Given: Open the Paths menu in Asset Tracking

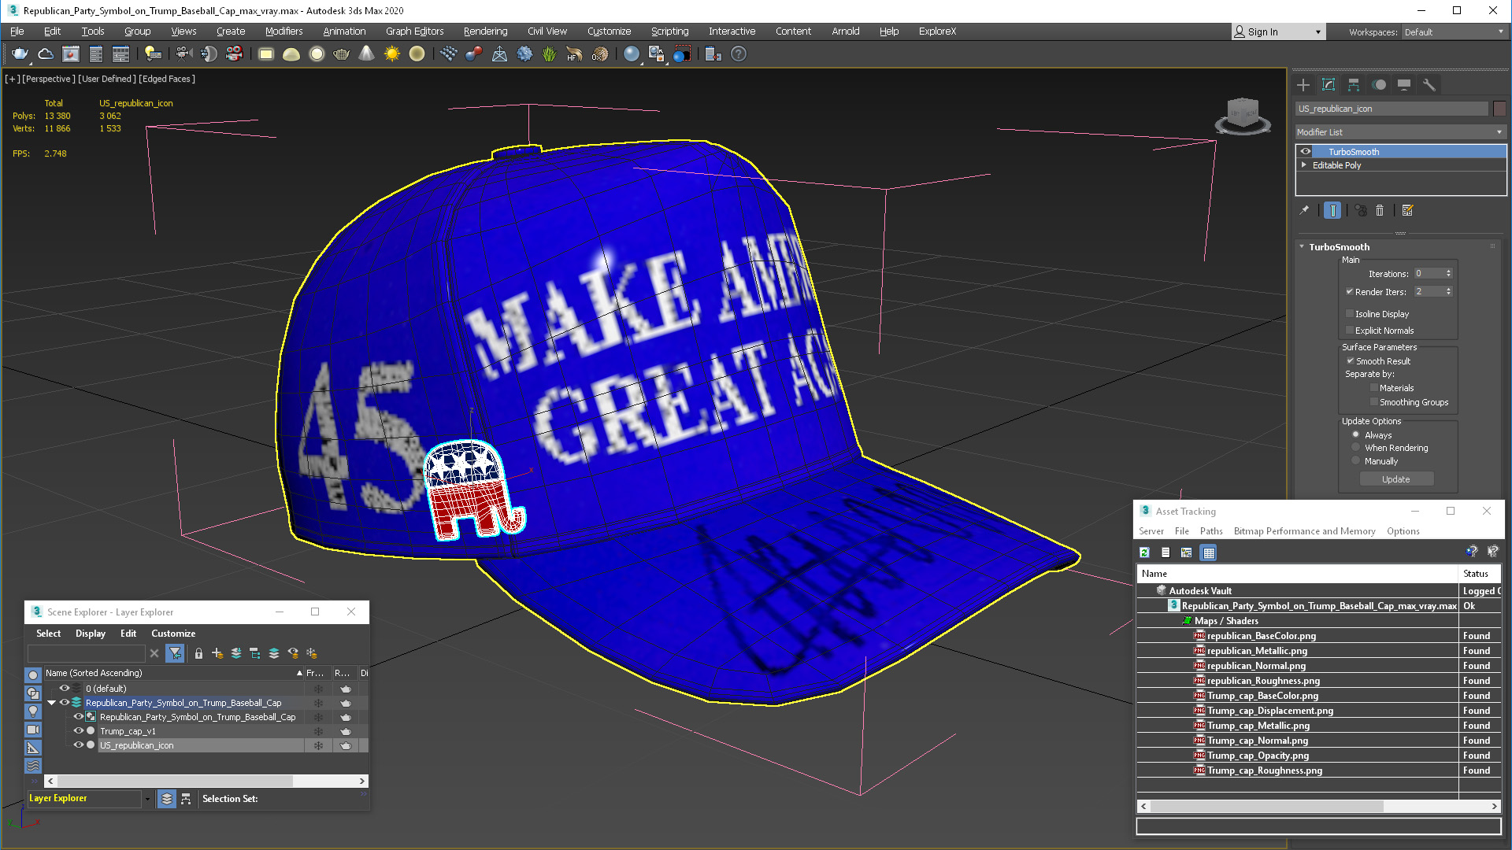Looking at the screenshot, I should (x=1211, y=531).
